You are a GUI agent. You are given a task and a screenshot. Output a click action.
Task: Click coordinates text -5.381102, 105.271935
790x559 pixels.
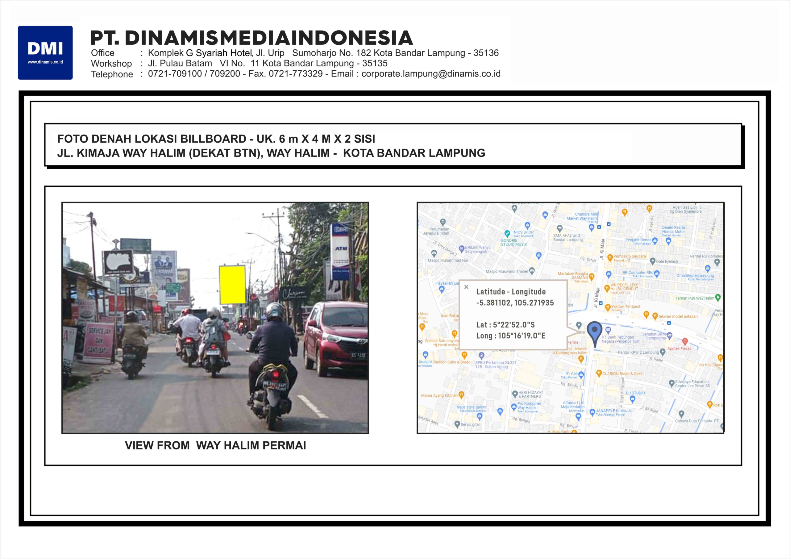coord(515,303)
